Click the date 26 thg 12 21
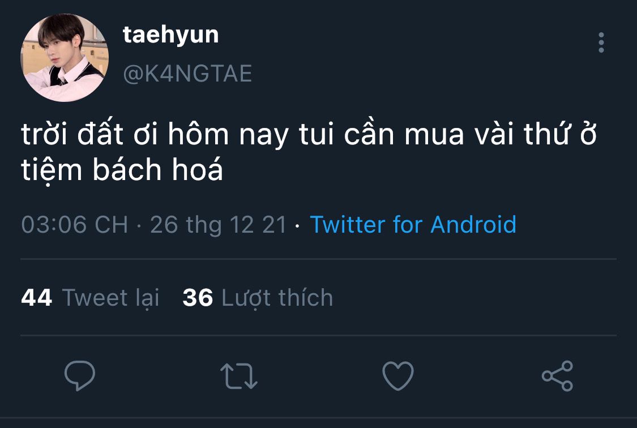The height and width of the screenshot is (428, 637). (x=219, y=225)
